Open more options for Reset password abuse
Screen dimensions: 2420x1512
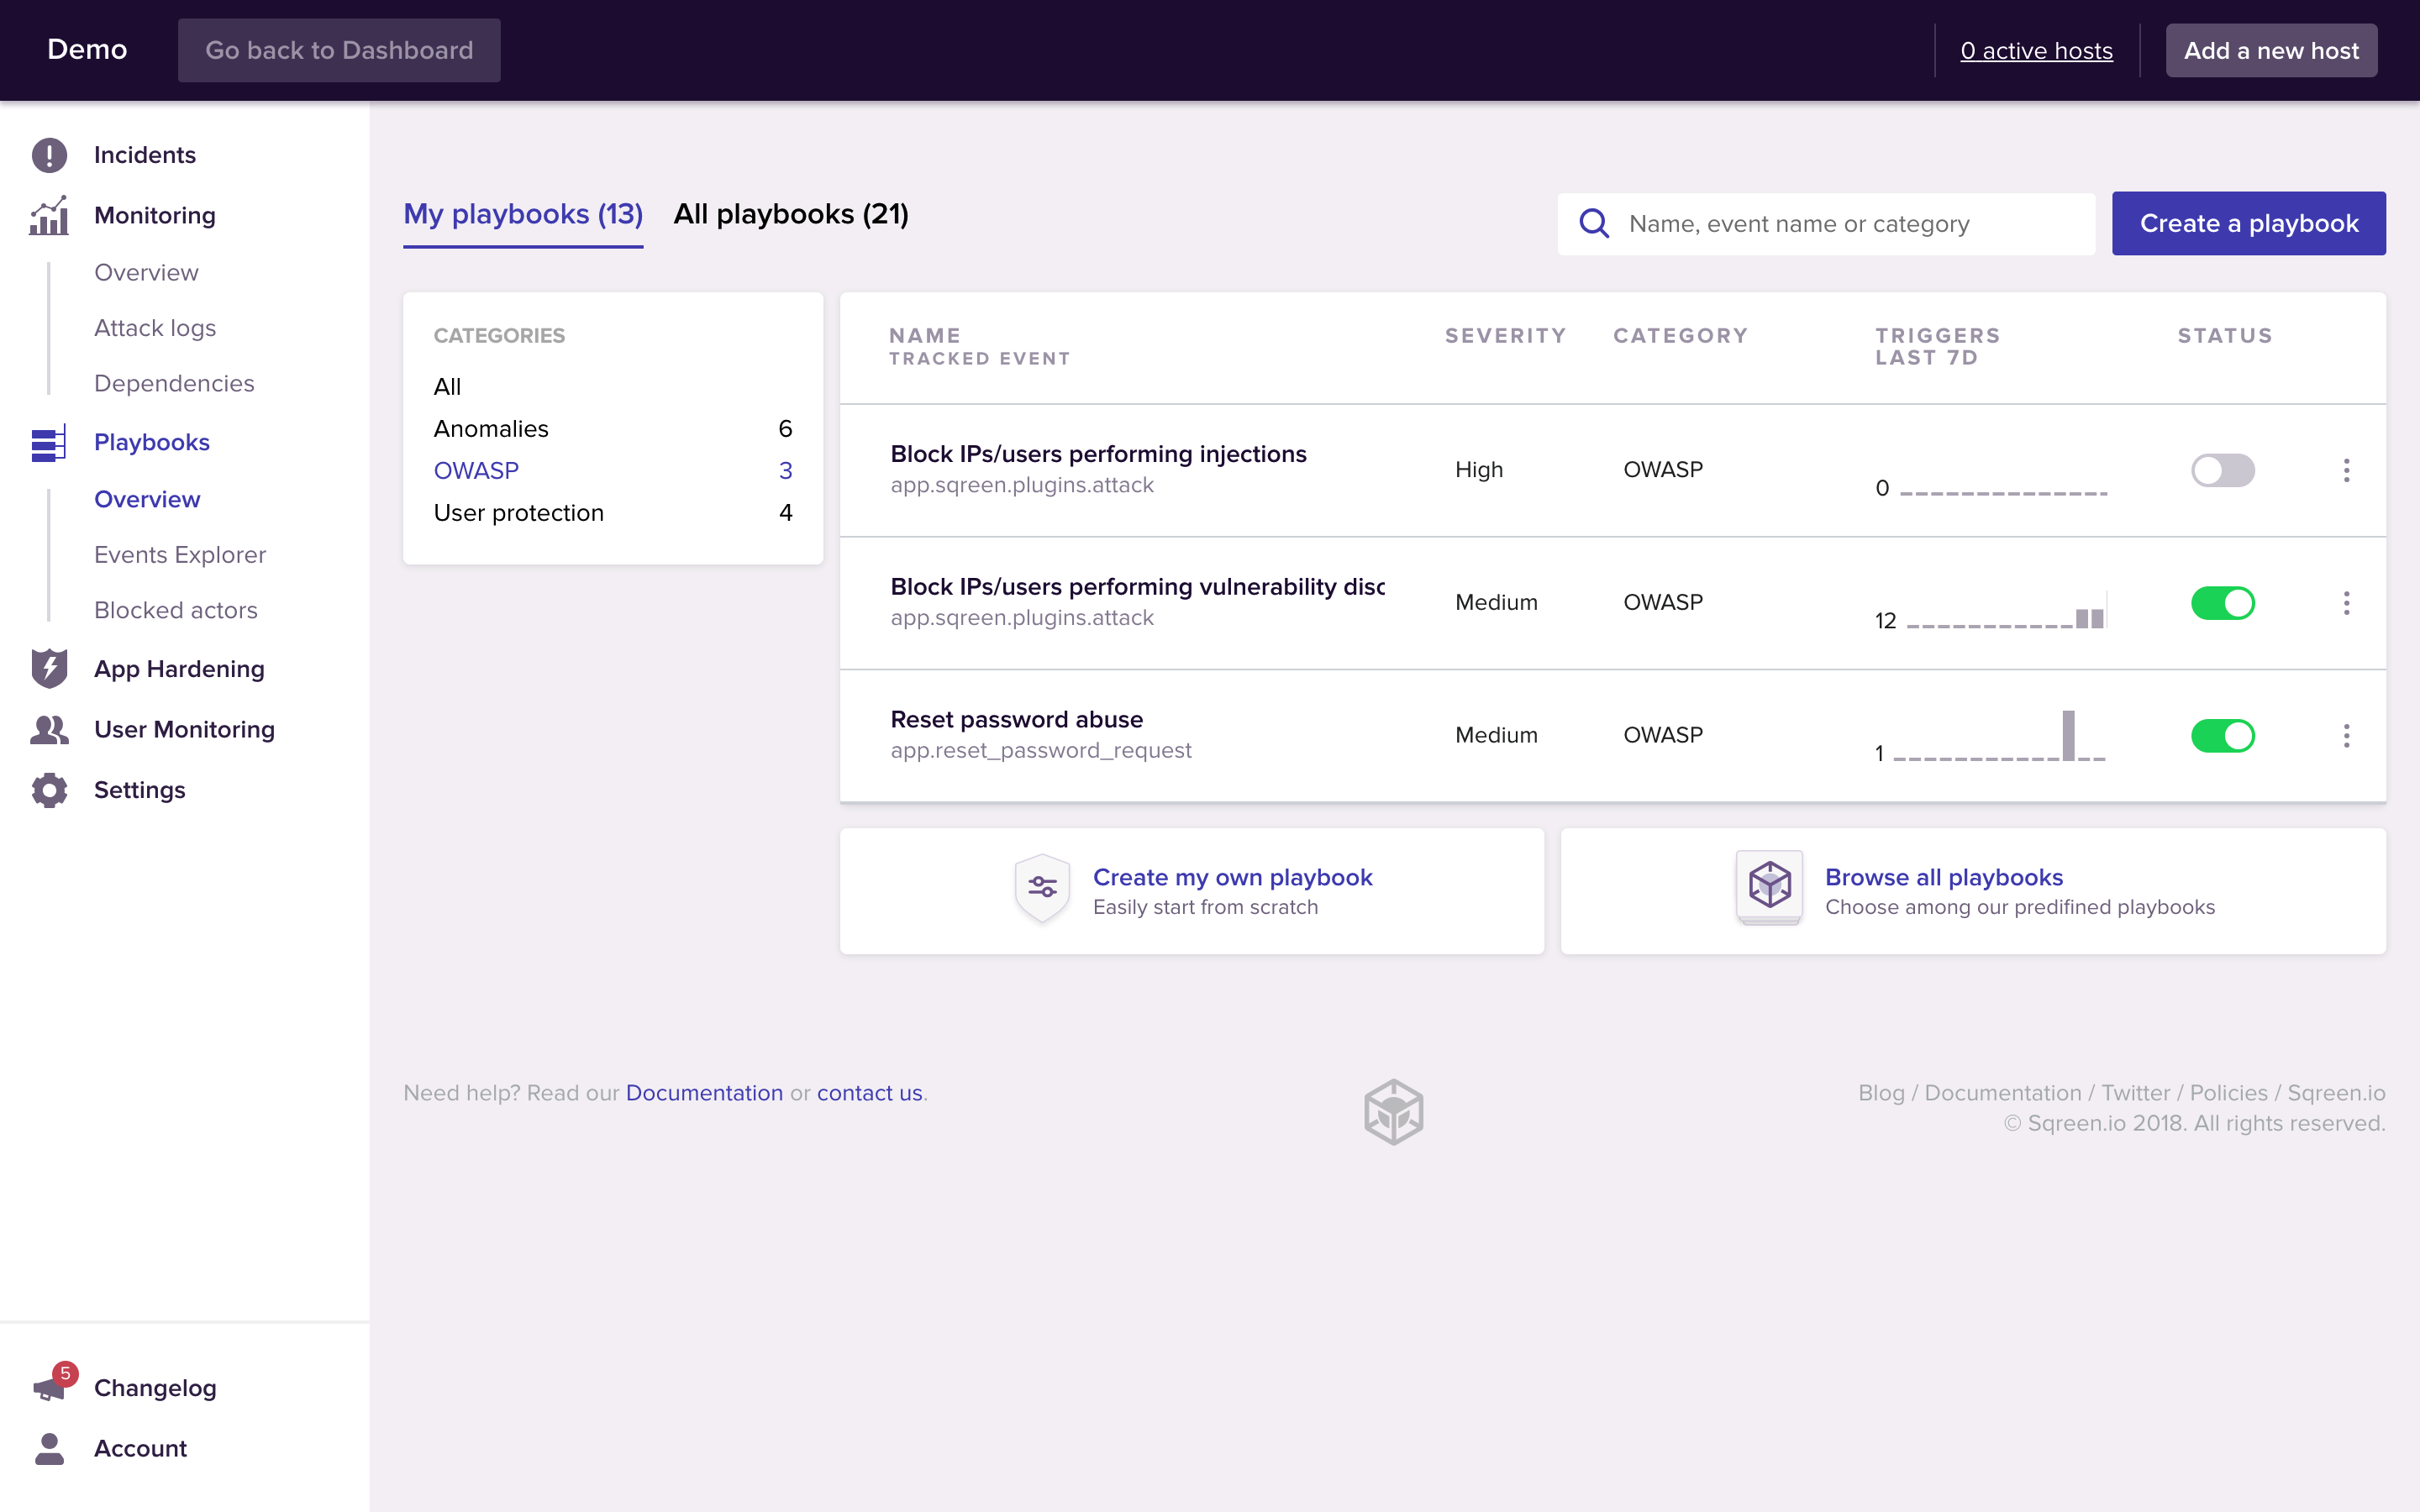tap(2346, 736)
